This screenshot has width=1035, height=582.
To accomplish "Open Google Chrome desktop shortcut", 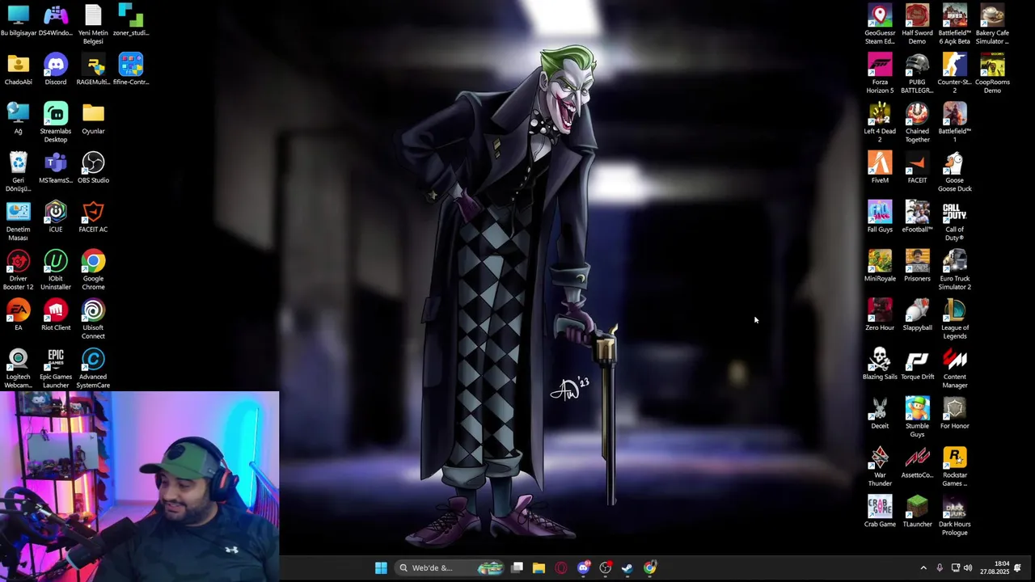I will coord(93,270).
